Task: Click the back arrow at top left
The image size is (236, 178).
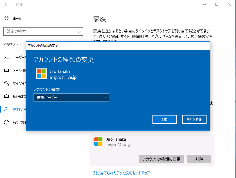Action: [x=6, y=4]
